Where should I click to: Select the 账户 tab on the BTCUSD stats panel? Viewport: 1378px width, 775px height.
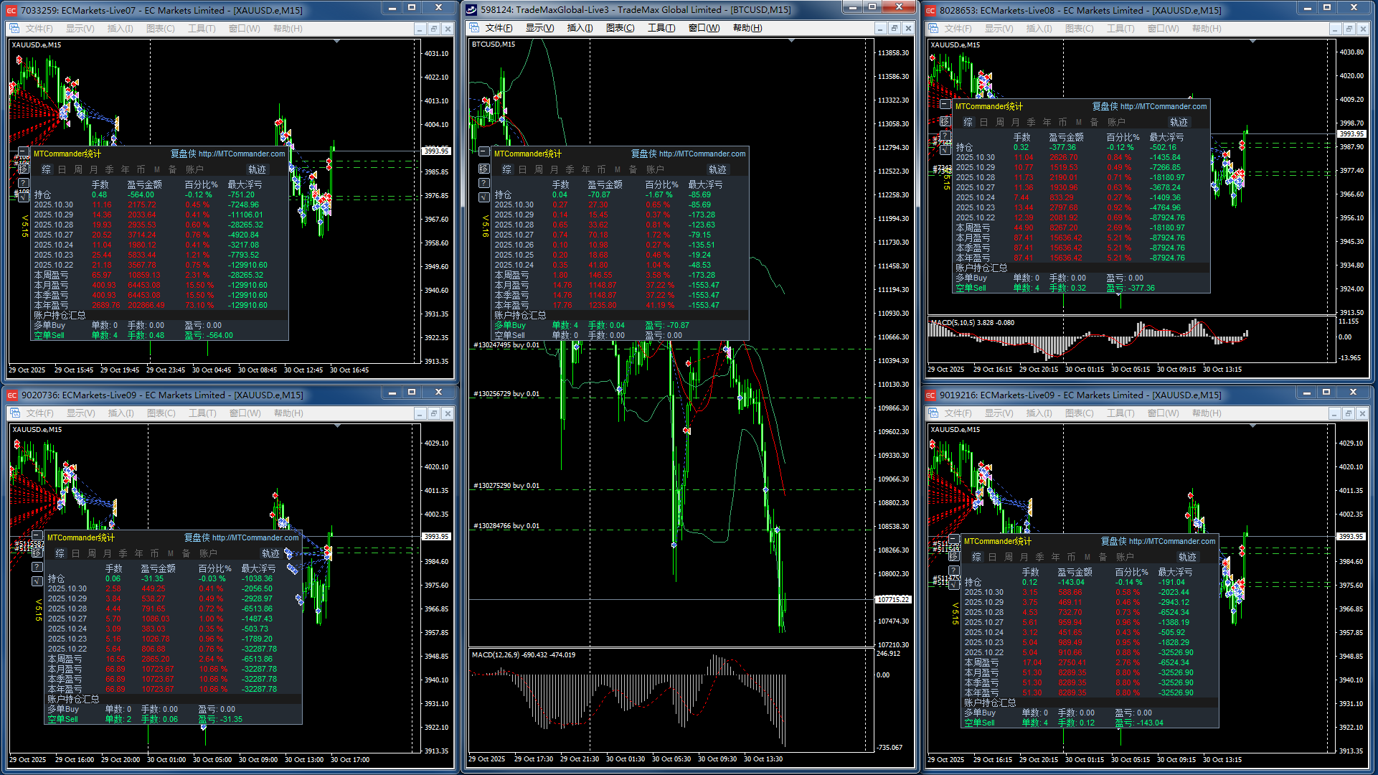[x=655, y=169]
